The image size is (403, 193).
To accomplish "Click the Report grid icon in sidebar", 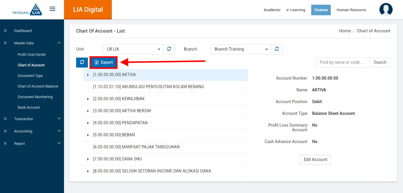I will pos(5,144).
